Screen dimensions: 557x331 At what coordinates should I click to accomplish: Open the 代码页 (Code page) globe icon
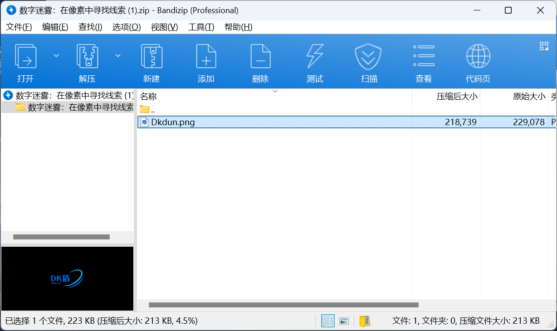tap(478, 57)
